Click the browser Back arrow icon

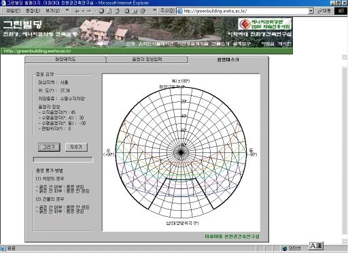pyautogui.click(x=77, y=11)
